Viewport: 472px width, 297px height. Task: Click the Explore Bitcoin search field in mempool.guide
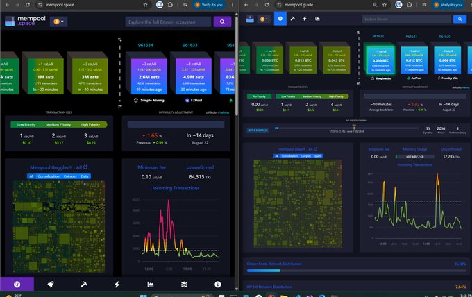[407, 19]
